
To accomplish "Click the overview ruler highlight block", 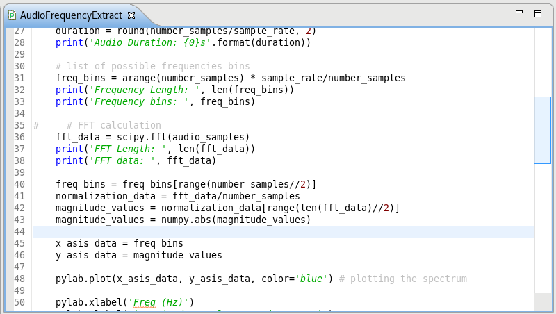I will click(542, 130).
